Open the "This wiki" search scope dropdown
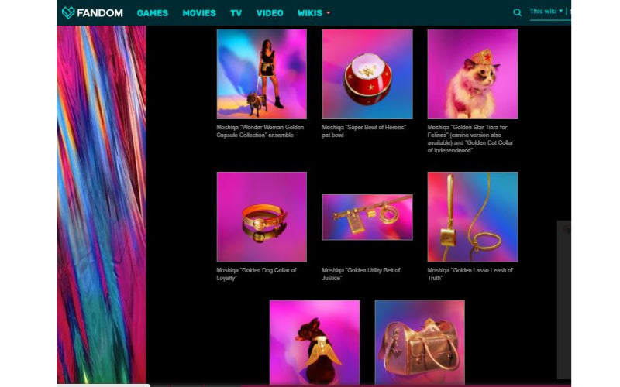The width and height of the screenshot is (620, 387). pos(546,12)
